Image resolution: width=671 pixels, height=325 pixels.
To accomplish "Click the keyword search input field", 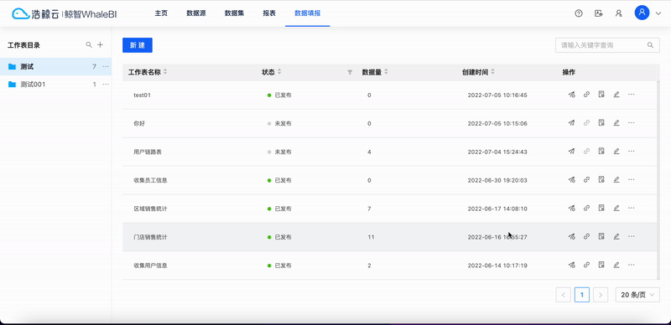I will tap(607, 45).
